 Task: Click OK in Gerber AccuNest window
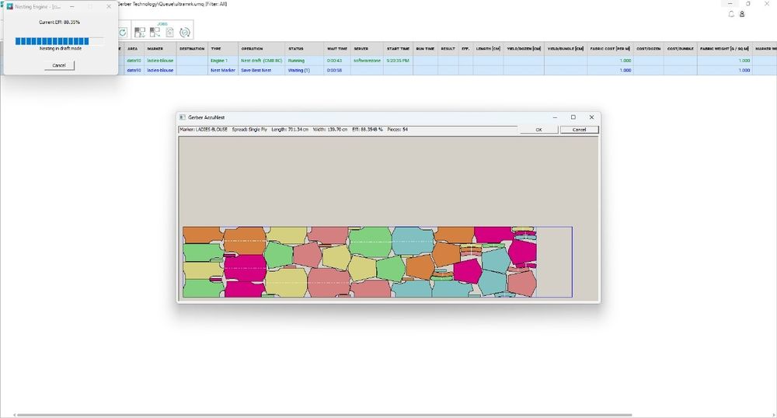click(538, 130)
